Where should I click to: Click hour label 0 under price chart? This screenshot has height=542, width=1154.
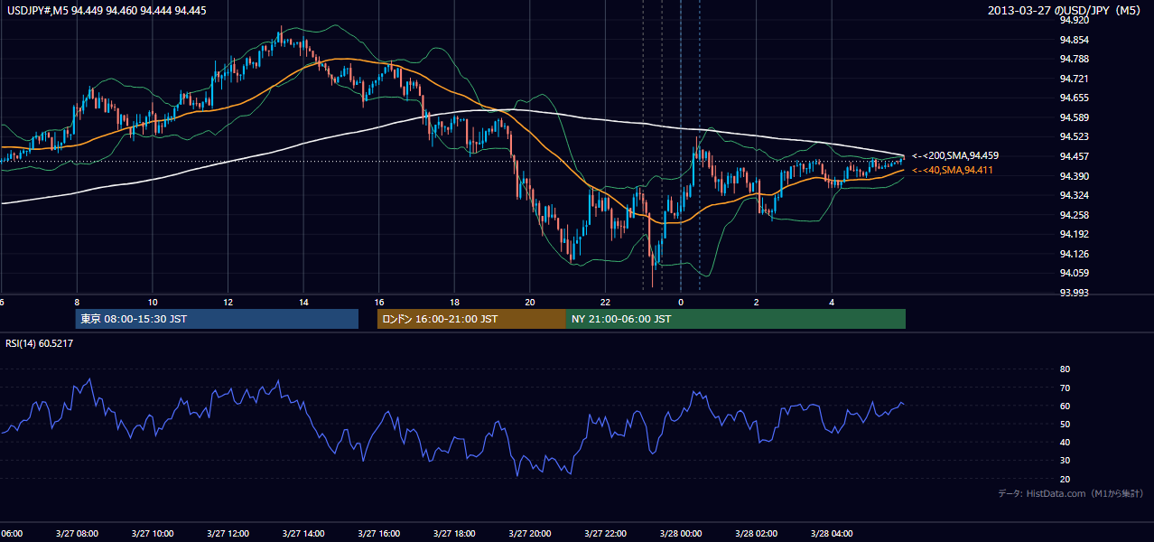click(681, 302)
